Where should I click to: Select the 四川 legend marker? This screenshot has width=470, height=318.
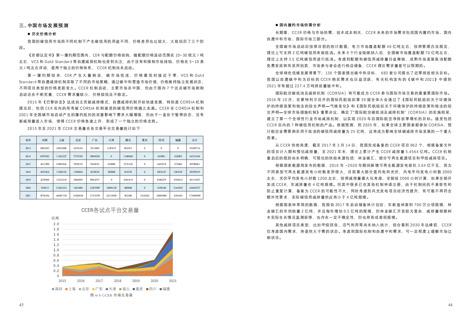coord(147,289)
